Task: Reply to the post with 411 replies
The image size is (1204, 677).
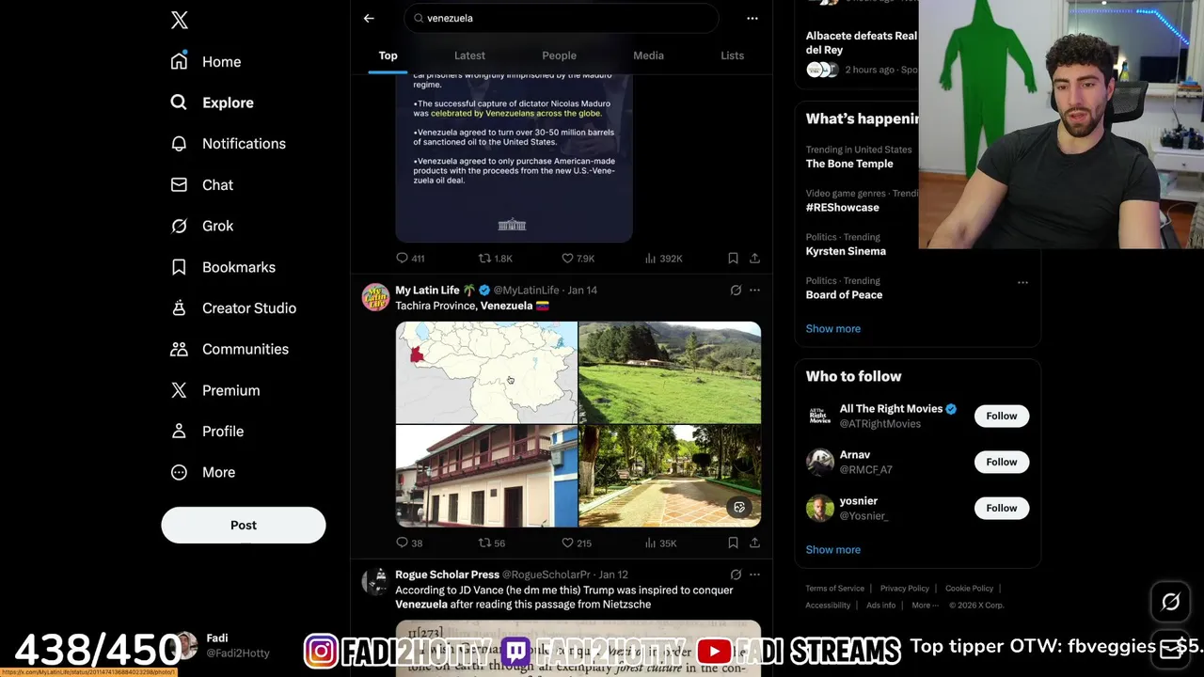Action: [x=410, y=258]
